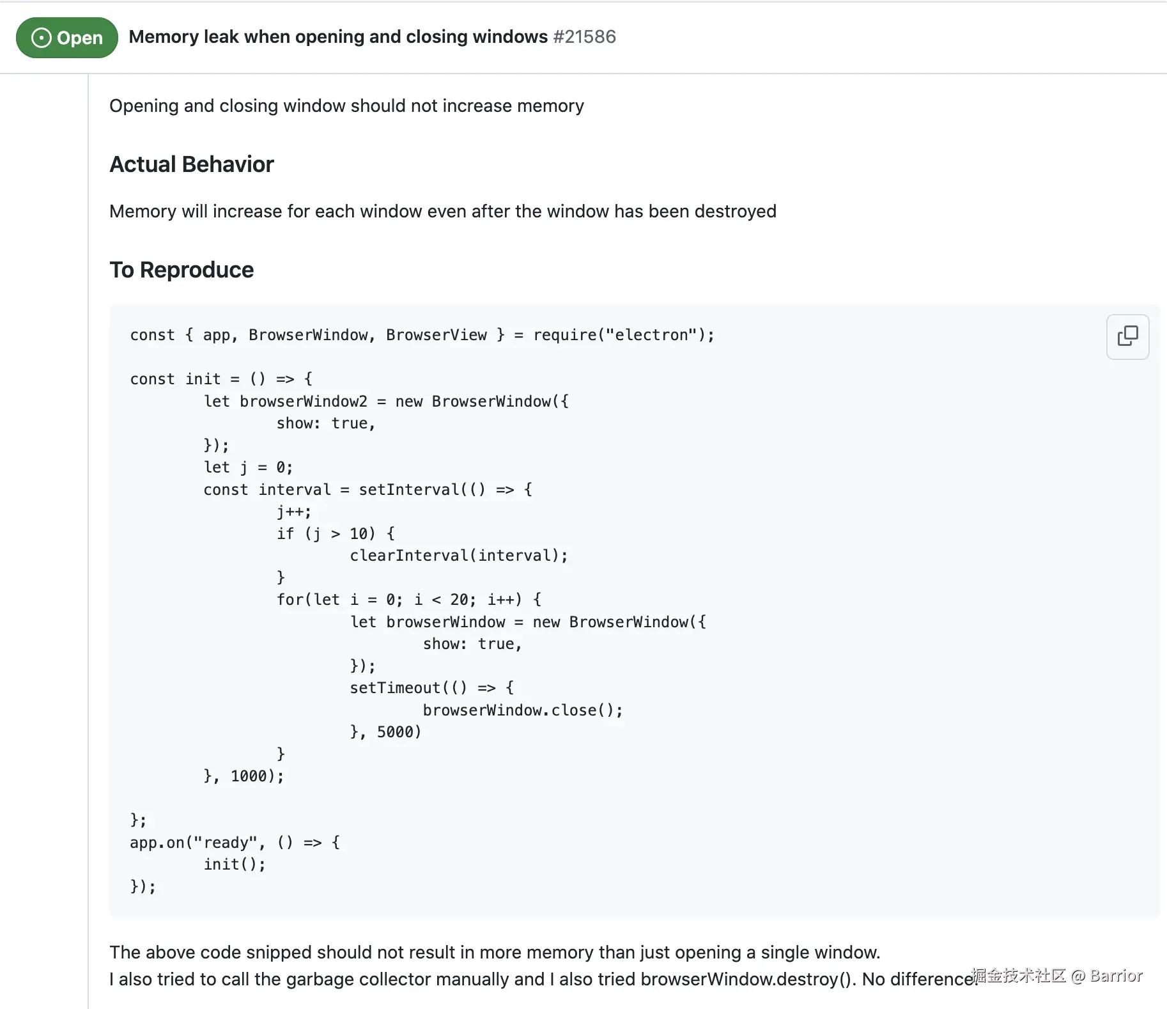
Task: Click the "init();" call line
Action: 234,864
